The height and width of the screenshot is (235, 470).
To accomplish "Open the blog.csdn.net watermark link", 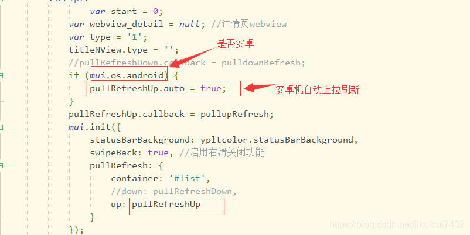I will (x=397, y=224).
